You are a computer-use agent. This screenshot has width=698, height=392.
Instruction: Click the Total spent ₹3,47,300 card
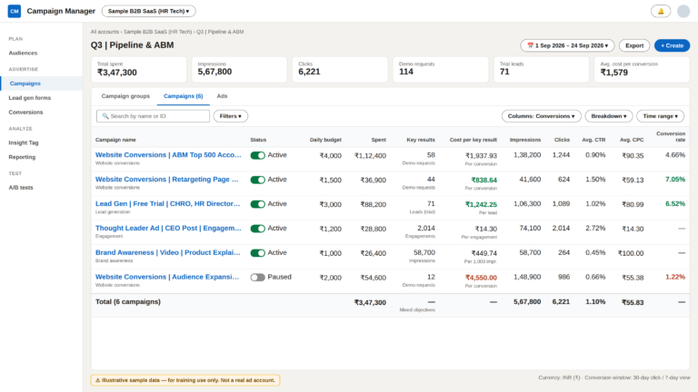139,69
